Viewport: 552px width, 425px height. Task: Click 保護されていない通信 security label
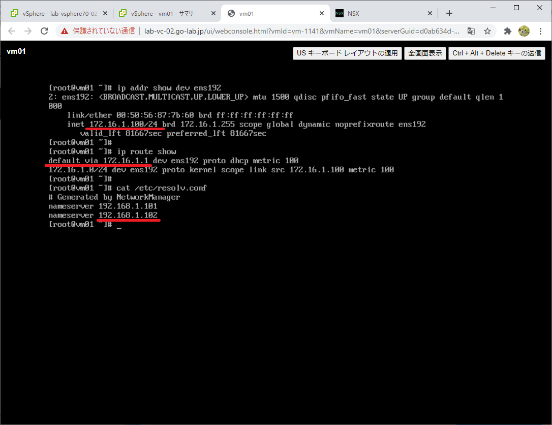pyautogui.click(x=104, y=31)
